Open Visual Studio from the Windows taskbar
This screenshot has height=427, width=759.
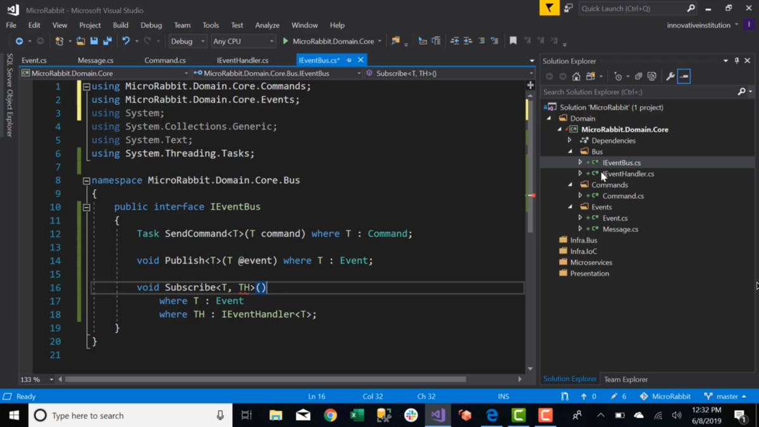438,416
